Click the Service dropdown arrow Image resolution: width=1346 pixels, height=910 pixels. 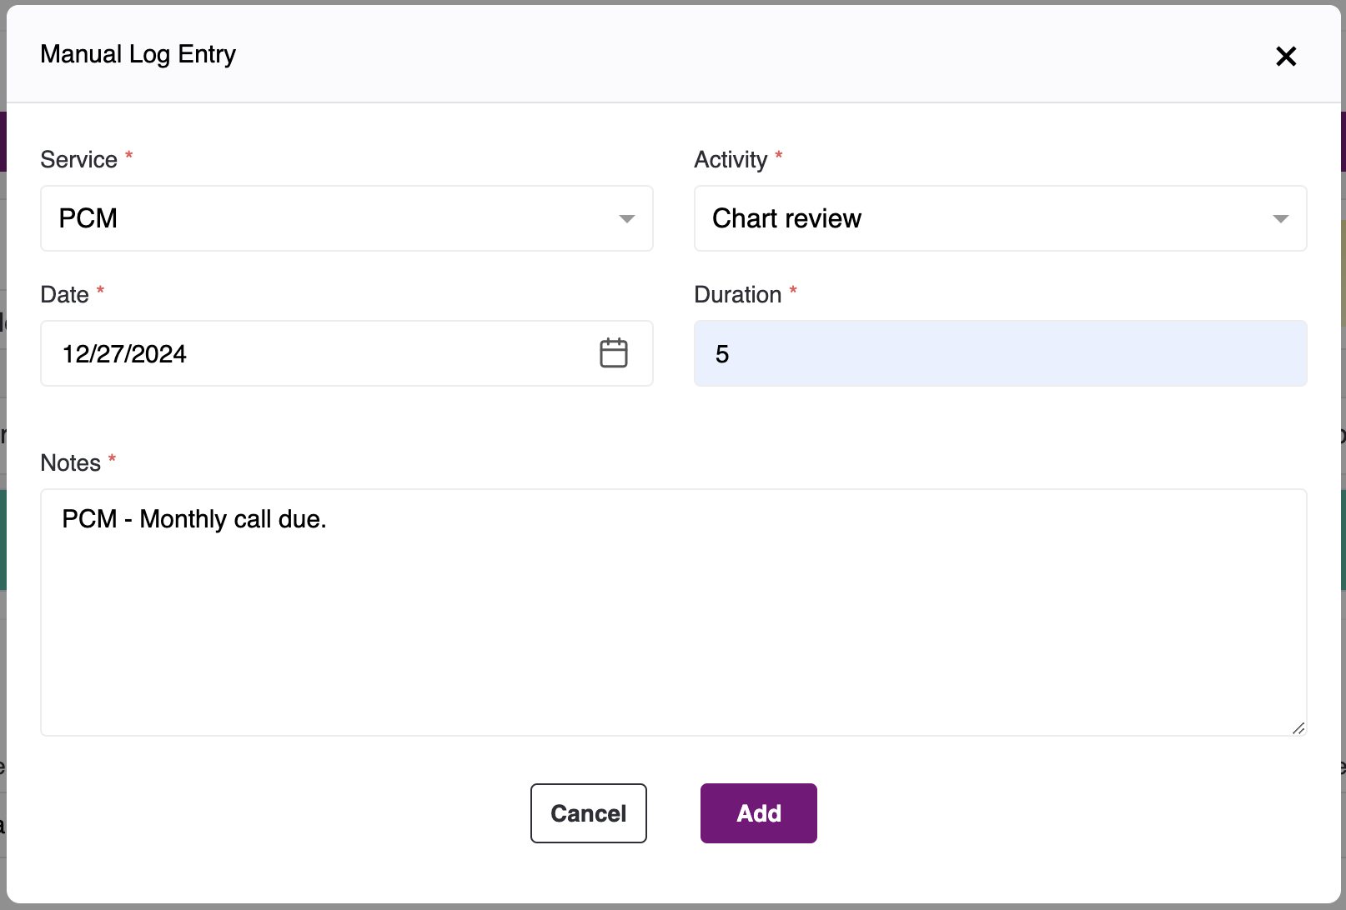[627, 218]
